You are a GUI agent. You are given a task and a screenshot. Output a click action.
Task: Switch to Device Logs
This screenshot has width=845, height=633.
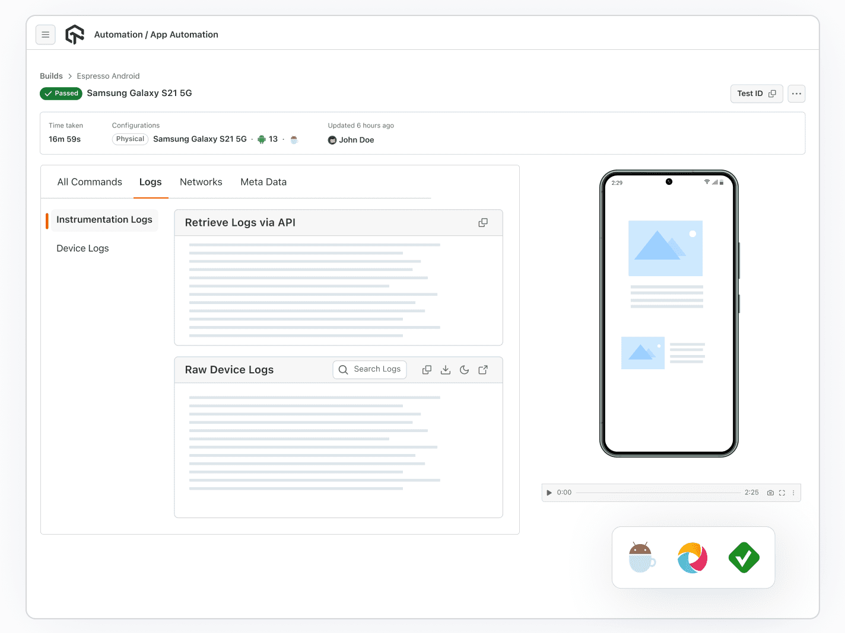(82, 248)
